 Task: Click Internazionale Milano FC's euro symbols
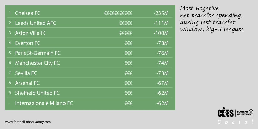(x=128, y=103)
